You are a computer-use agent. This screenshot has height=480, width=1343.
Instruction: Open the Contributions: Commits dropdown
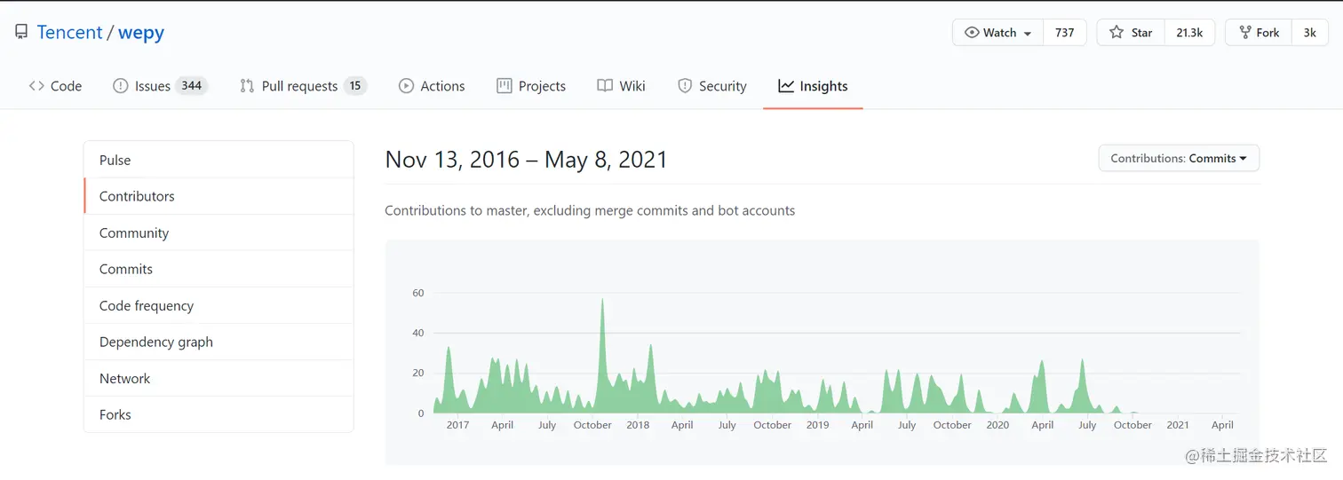tap(1179, 158)
